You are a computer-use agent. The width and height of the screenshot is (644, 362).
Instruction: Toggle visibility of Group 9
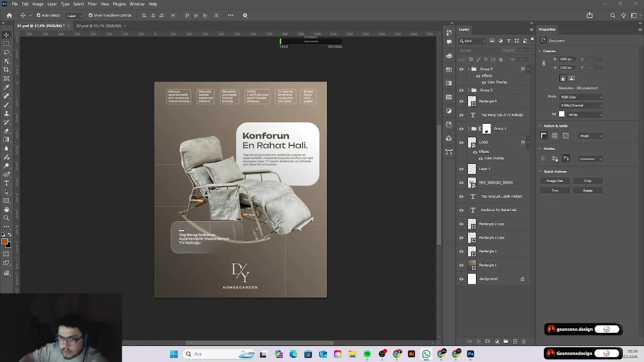click(461, 69)
